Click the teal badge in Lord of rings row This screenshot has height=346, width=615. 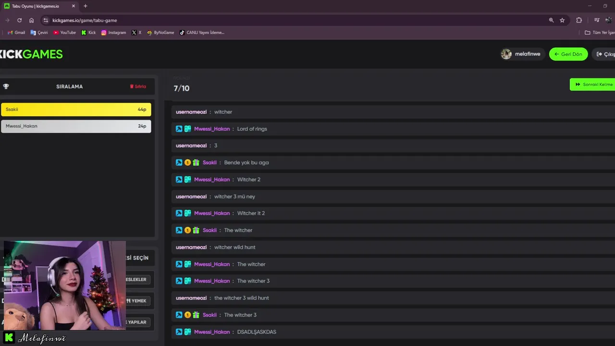point(187,129)
